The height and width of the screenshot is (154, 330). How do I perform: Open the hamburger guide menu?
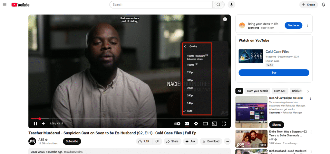[5, 5]
